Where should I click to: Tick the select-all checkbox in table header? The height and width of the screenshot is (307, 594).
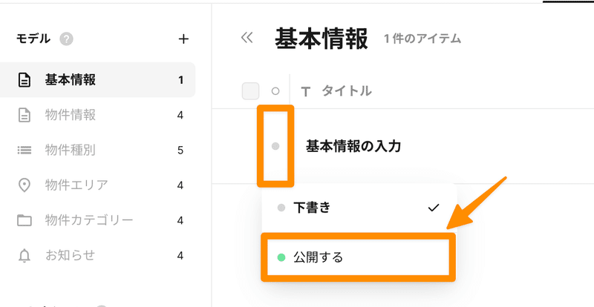click(x=250, y=91)
